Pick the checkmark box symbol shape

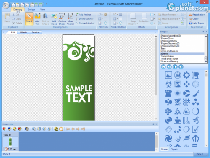coord(196,129)
